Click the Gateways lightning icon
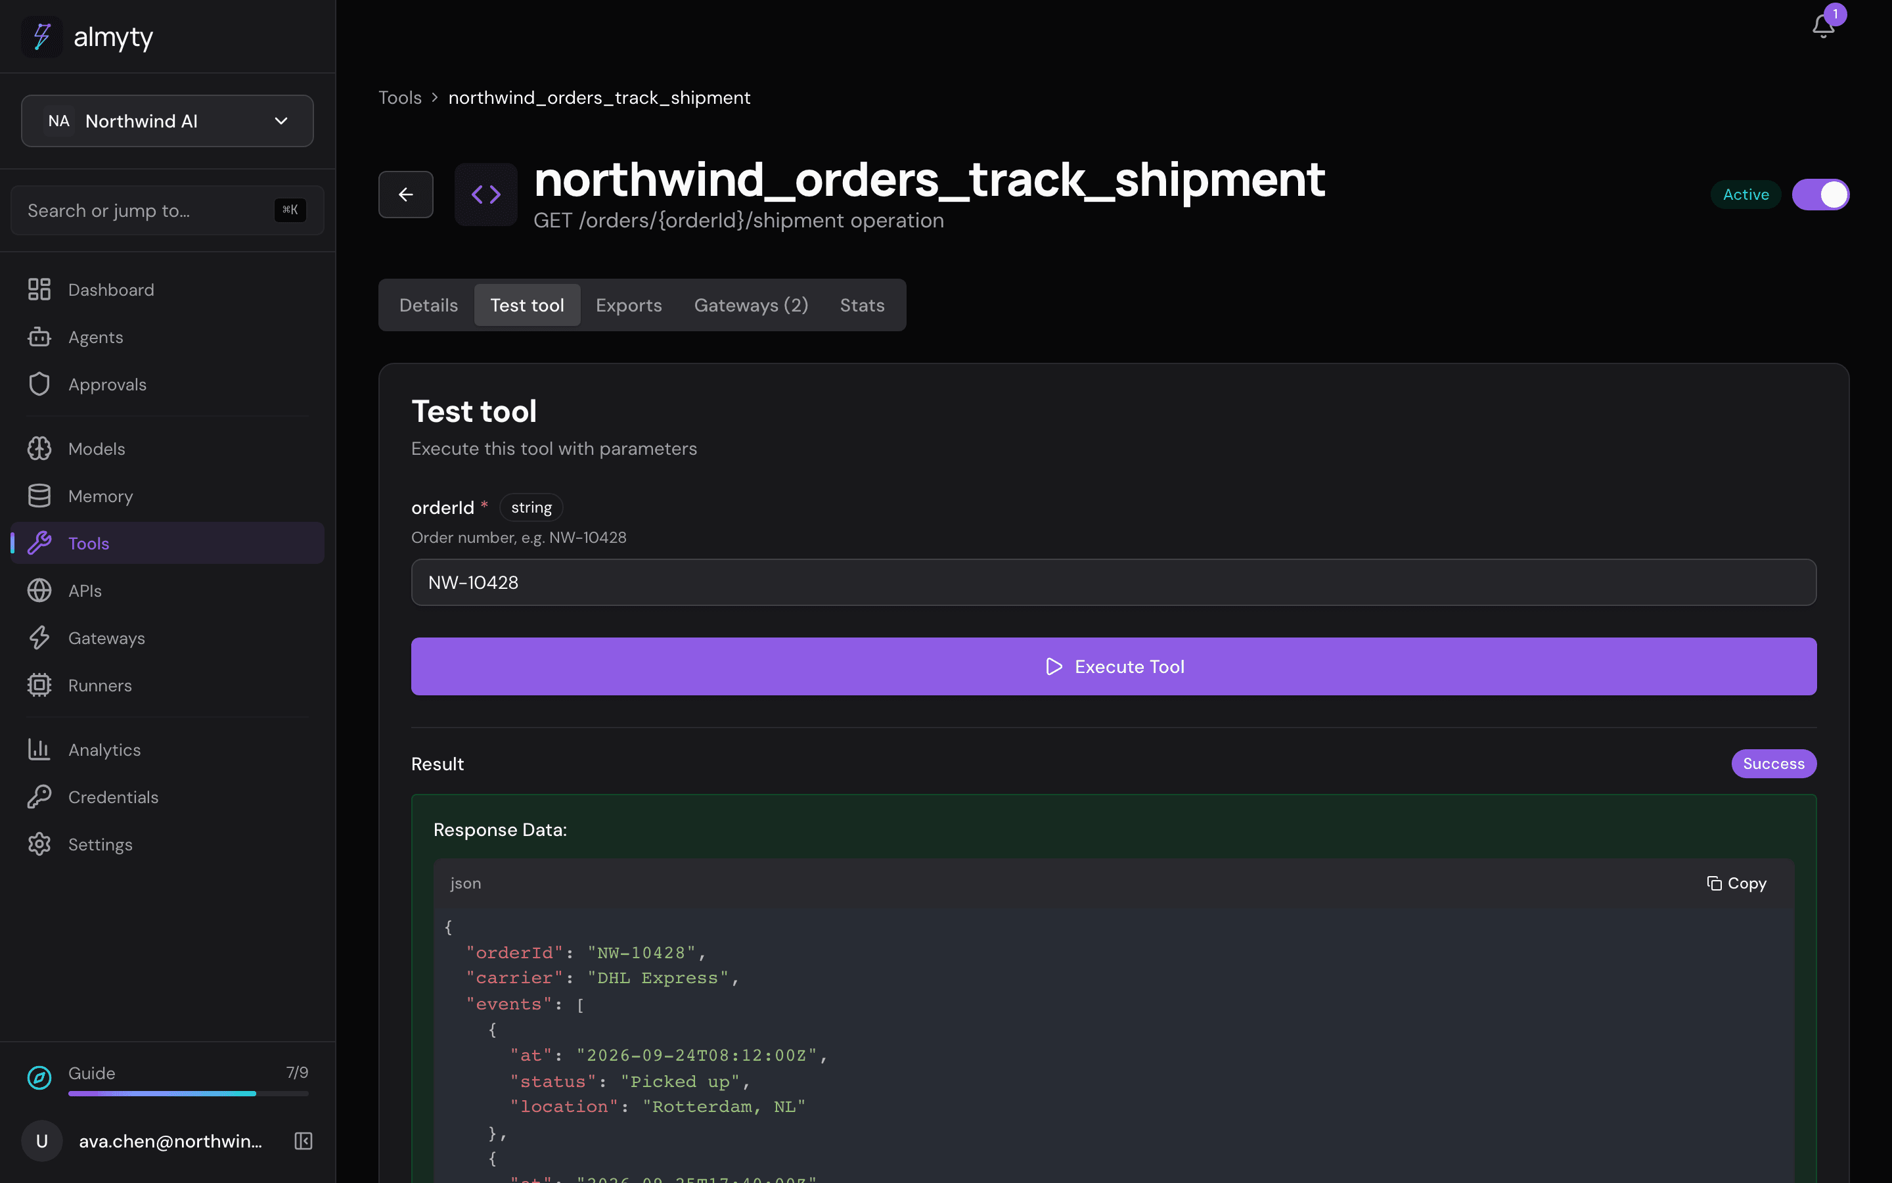The height and width of the screenshot is (1183, 1892). pyautogui.click(x=39, y=638)
